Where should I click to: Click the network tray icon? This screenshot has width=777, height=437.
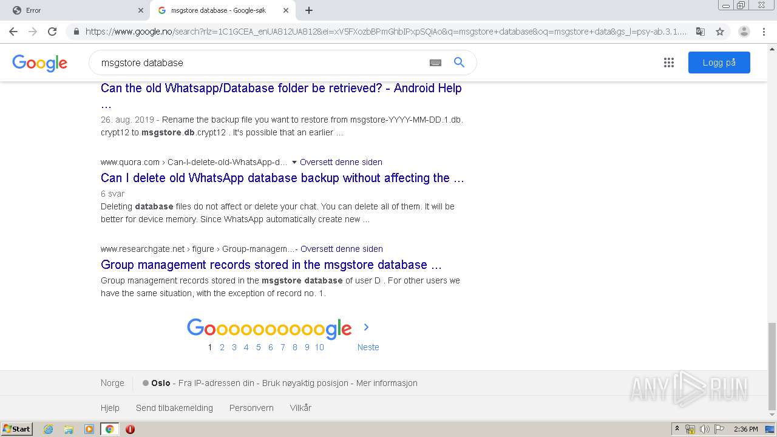pos(690,429)
